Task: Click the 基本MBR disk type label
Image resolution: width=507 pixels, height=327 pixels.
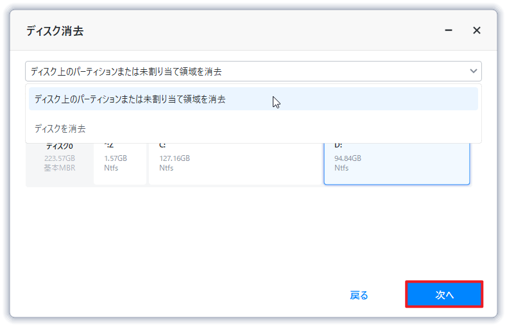Action: [x=60, y=167]
